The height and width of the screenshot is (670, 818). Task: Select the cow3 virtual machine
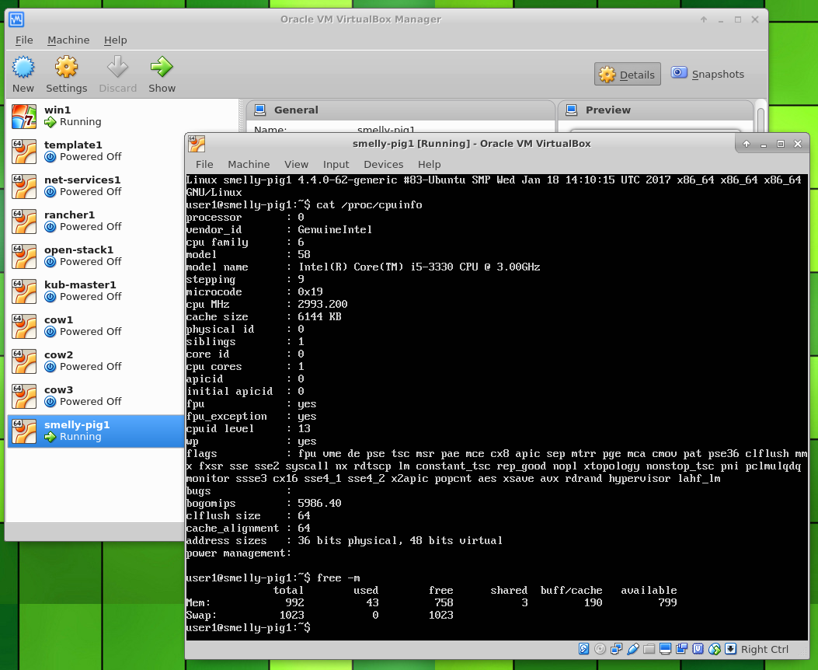[96, 396]
